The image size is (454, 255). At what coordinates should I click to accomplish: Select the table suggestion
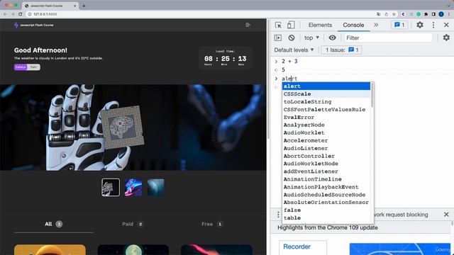tap(326, 218)
